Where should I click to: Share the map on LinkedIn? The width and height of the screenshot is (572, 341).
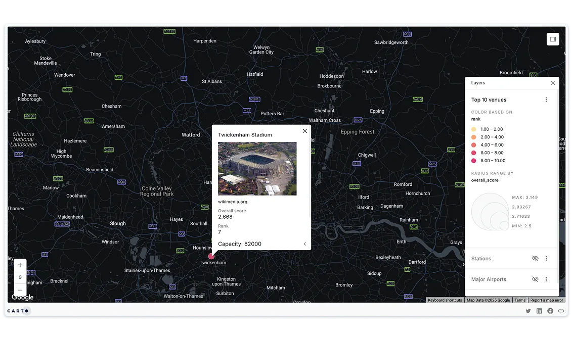pos(539,311)
